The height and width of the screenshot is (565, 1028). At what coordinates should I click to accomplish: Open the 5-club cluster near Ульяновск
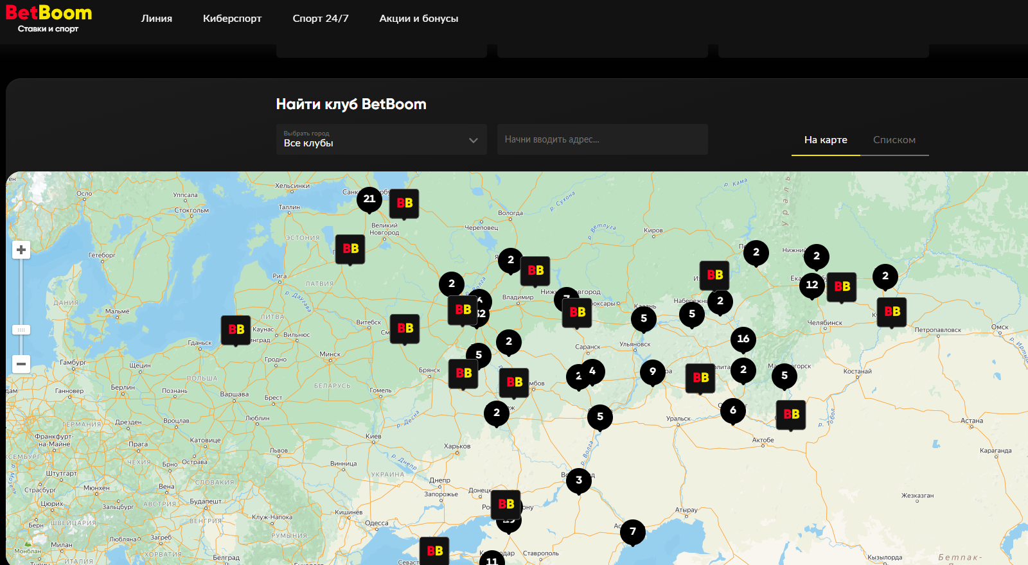tap(644, 318)
